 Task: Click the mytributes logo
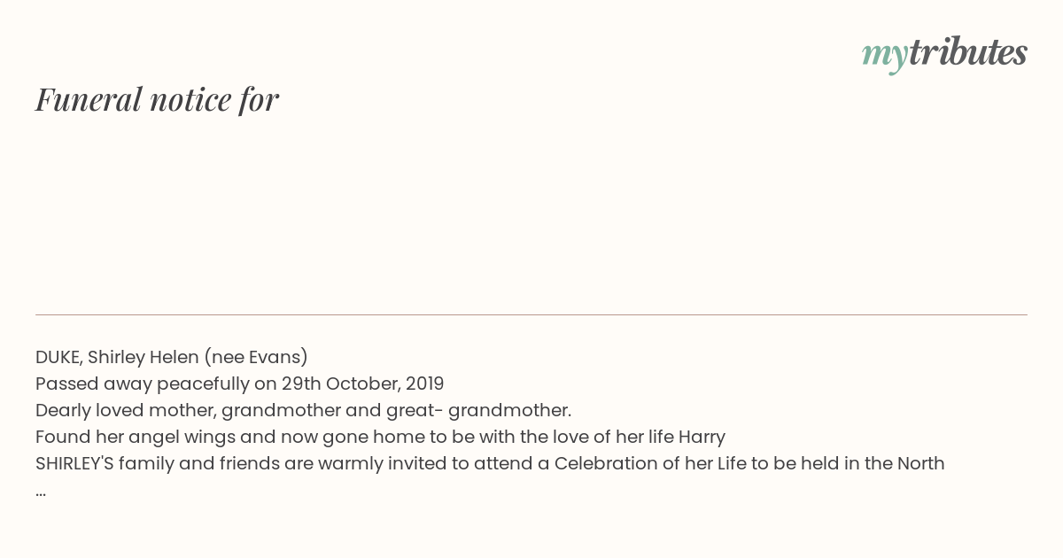click(x=944, y=54)
